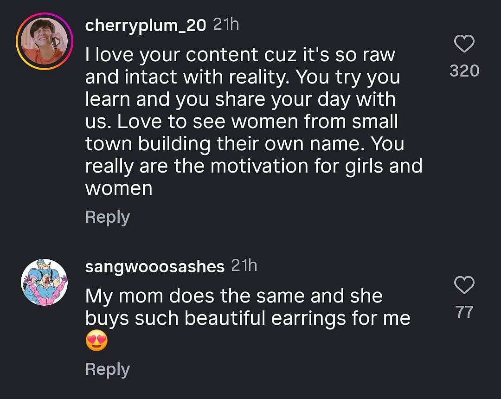Click the heart-eyes emoji in the comment
This screenshot has height=399, width=501.
coord(96,342)
